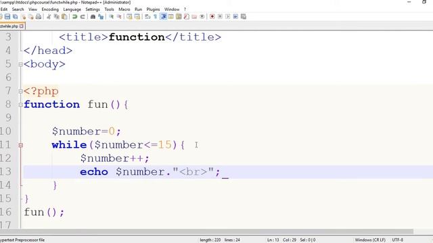
Task: Click the length : 220 status entry
Action: coord(210,240)
